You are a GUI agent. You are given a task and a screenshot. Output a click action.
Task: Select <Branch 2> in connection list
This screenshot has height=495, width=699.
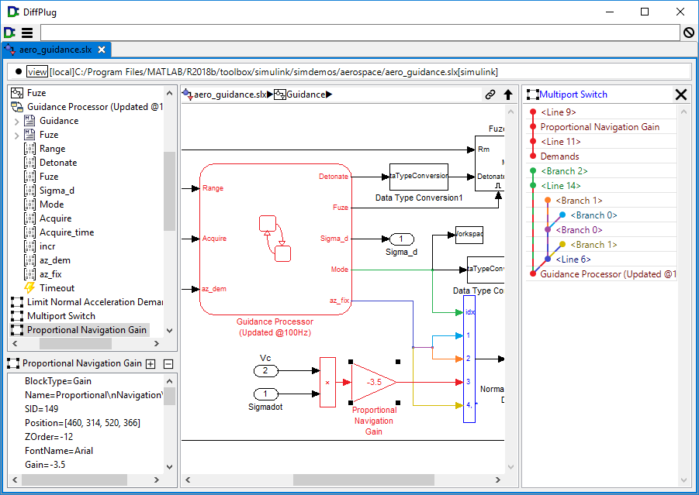[564, 171]
